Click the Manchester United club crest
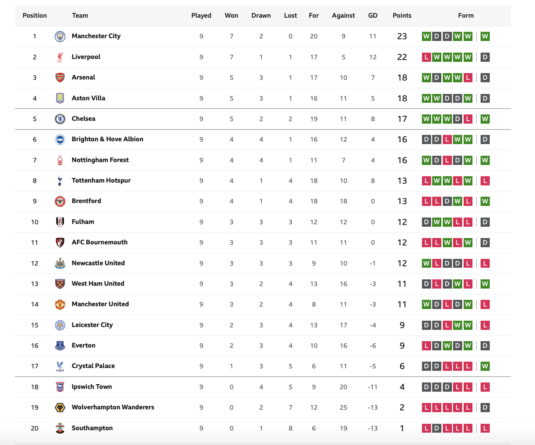Viewport: 535px width, 445px height. point(60,304)
